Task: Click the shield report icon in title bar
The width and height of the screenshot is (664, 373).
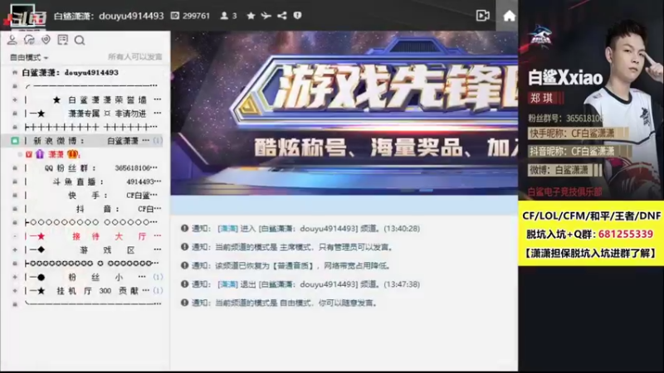Action: click(x=298, y=15)
